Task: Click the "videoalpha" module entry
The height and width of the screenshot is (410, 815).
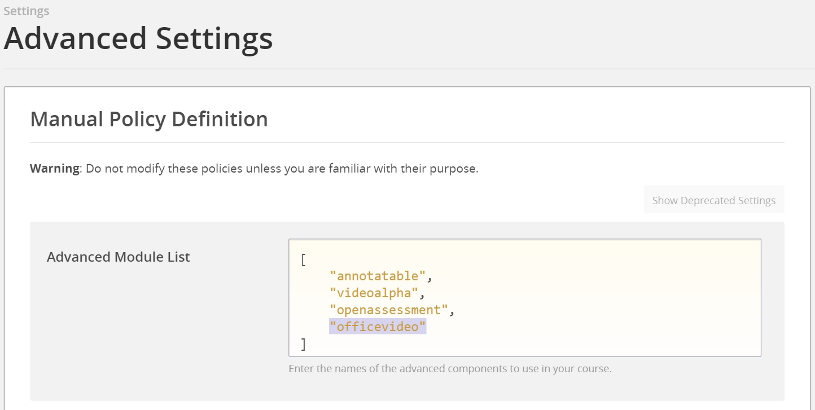Action: [x=374, y=293]
